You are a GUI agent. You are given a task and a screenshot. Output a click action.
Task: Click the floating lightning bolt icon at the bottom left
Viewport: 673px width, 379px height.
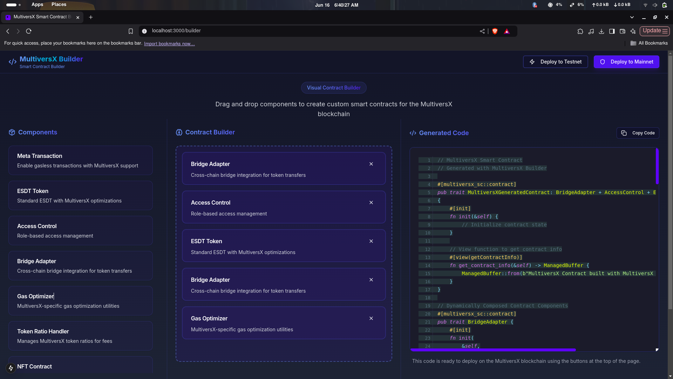(x=11, y=368)
